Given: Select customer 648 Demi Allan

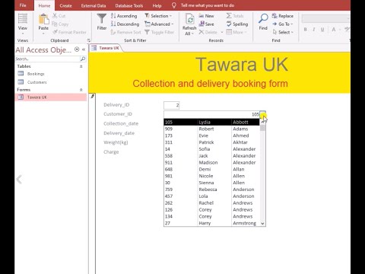Looking at the screenshot, I should (x=211, y=169).
